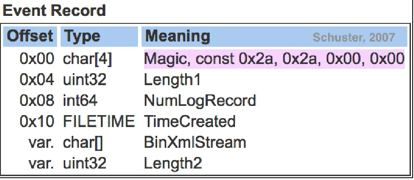414x180 pixels.
Task: Click the Event Record title
Action: [54, 11]
